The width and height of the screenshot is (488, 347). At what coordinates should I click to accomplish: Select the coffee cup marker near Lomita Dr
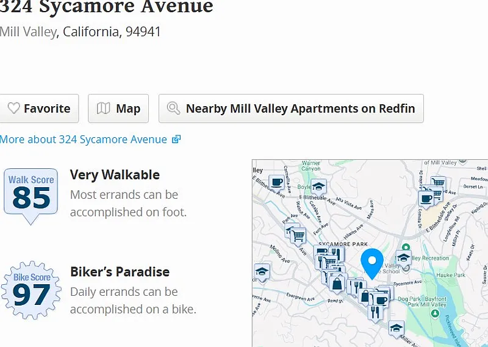426,198
